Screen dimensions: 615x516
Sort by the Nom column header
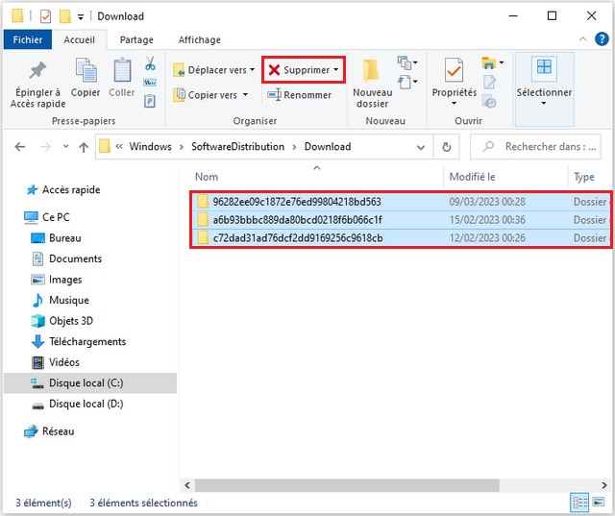[207, 177]
